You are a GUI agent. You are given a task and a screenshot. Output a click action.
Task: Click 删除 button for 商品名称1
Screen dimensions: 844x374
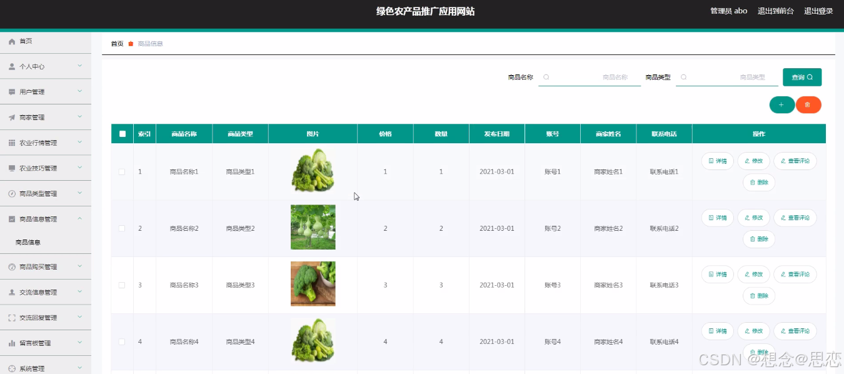[759, 183]
